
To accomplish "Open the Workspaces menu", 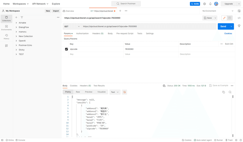I will click(21, 4).
